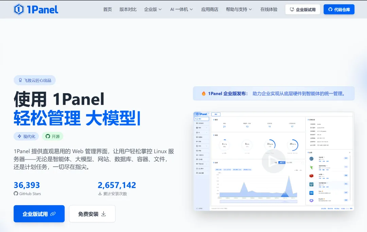Screen dimensions: 367x232
Task: Go to 版本对比 in the navigation
Action: (128, 9)
